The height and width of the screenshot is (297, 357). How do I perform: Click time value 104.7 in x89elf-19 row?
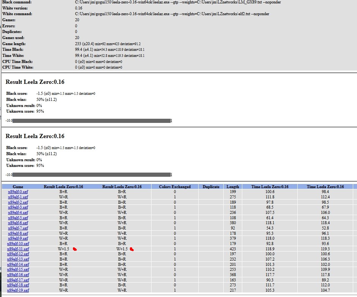coord(325,290)
